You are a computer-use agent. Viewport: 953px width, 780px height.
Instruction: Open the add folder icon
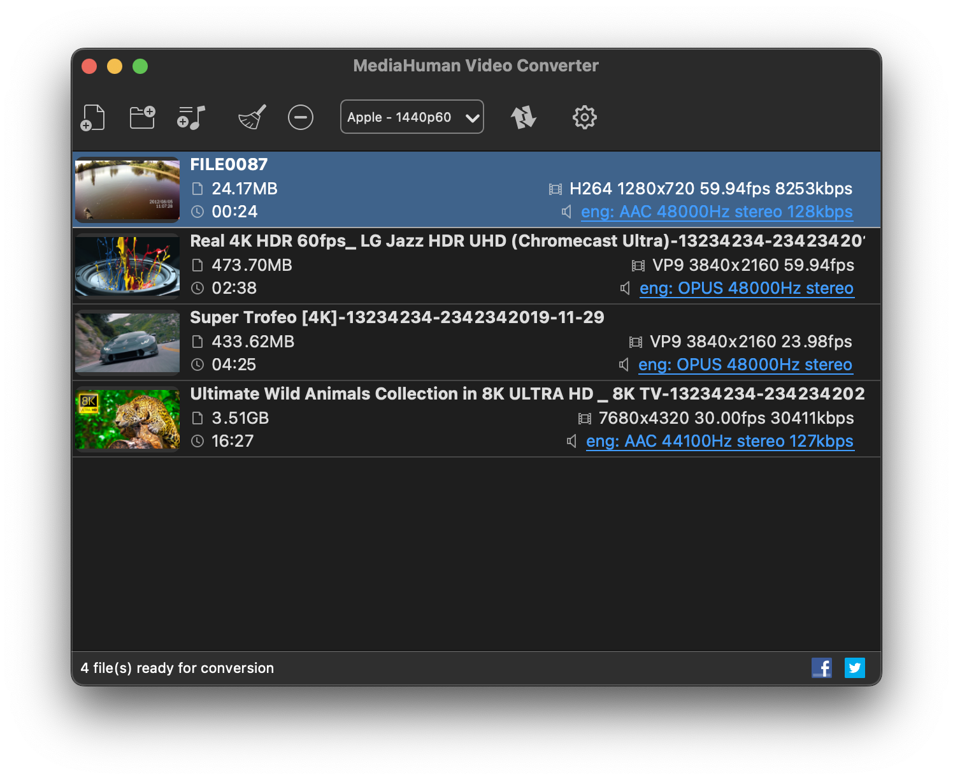pos(141,117)
